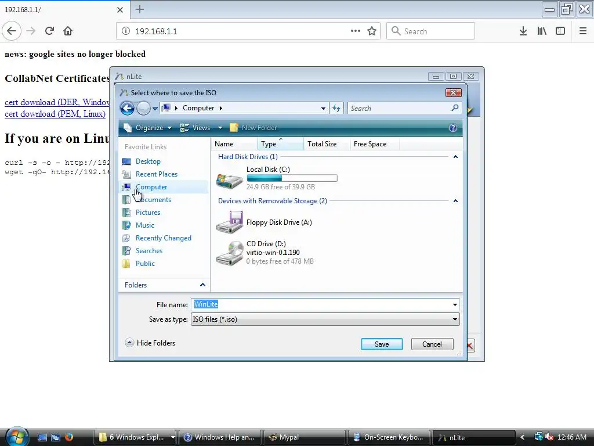
Task: Click the Firefox quick launch icon
Action: [x=69, y=437]
